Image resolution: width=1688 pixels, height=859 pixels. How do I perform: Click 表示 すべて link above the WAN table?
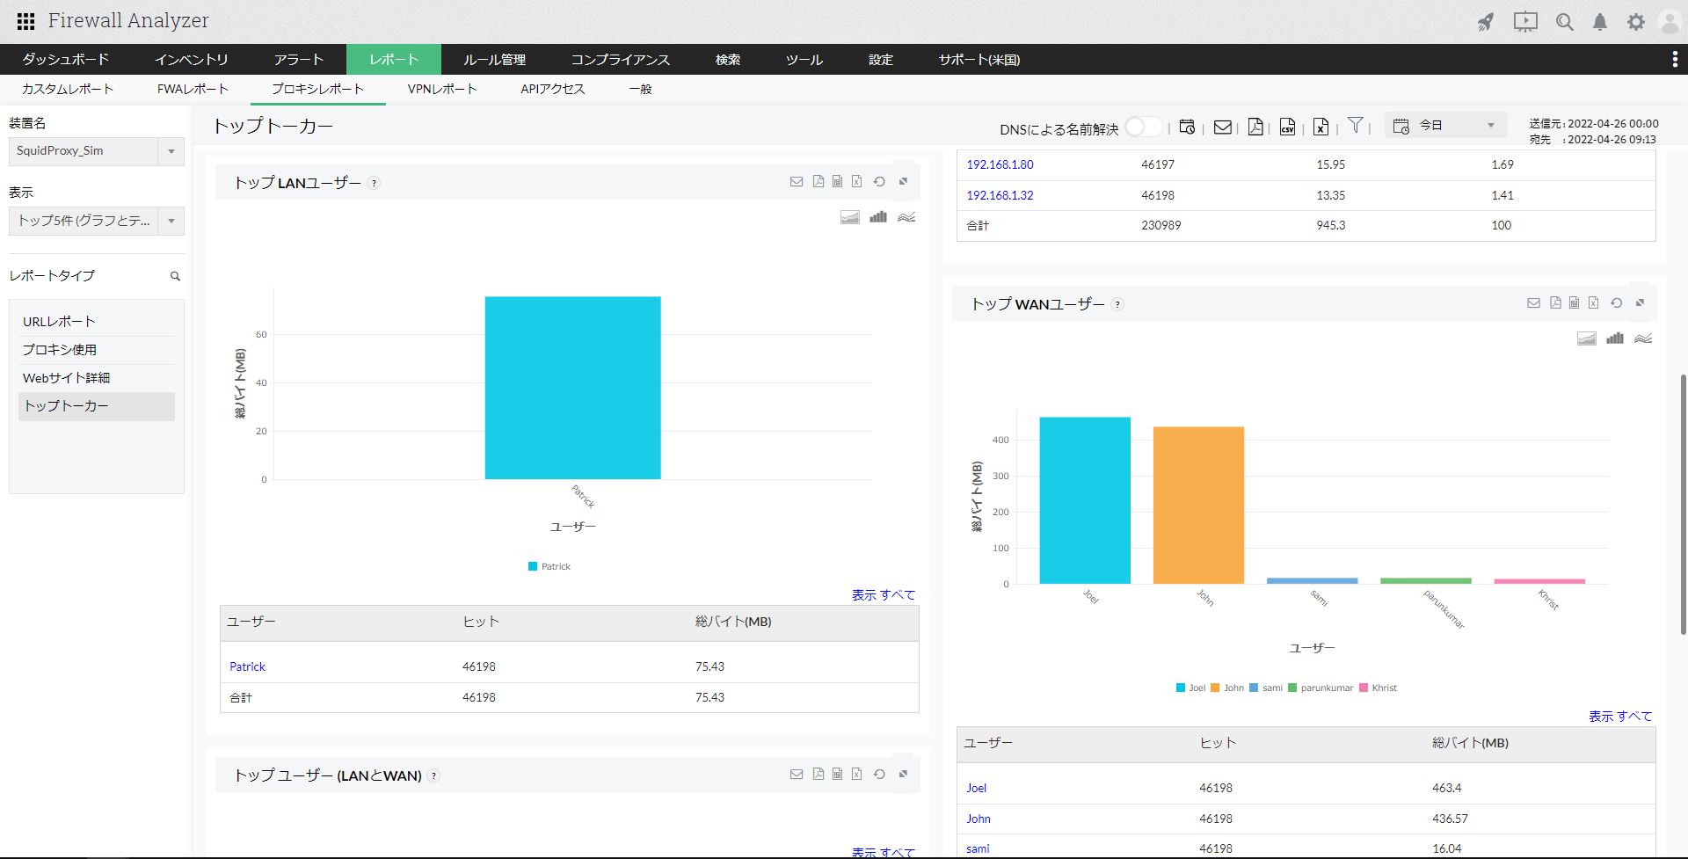click(x=1619, y=717)
